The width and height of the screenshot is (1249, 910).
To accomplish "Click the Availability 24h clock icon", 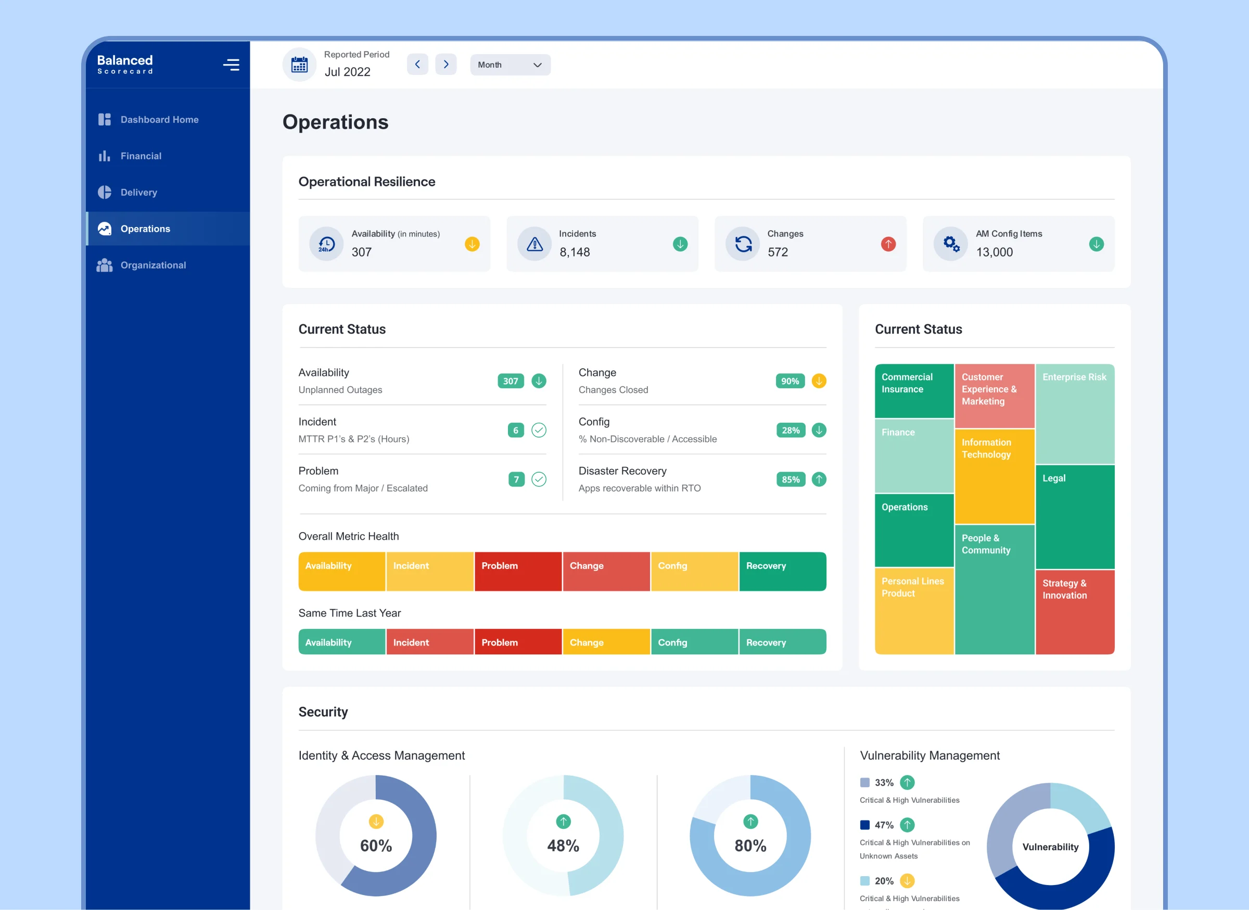I will 327,244.
